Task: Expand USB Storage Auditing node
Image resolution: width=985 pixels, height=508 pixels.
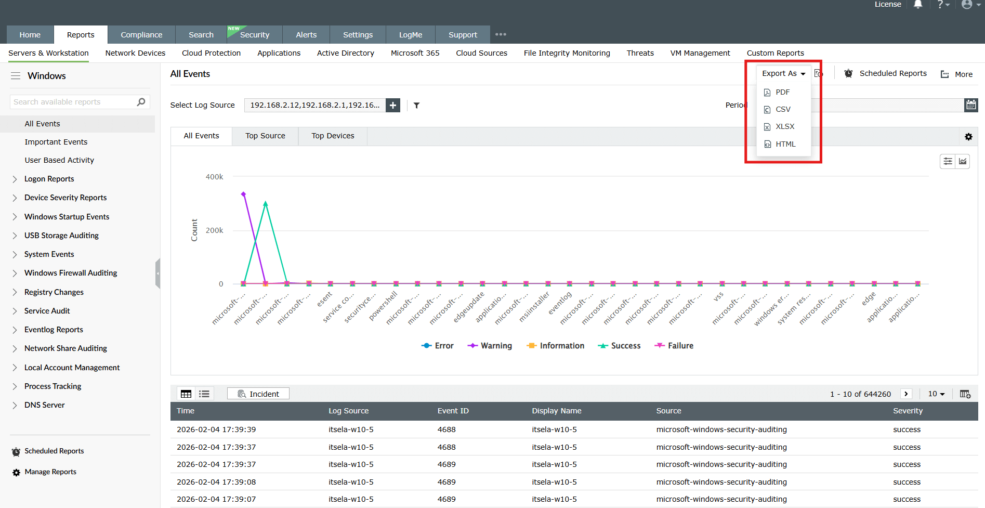Action: [15, 236]
